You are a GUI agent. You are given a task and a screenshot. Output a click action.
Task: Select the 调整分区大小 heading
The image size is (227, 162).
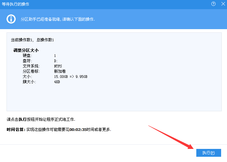pyautogui.click(x=26, y=50)
